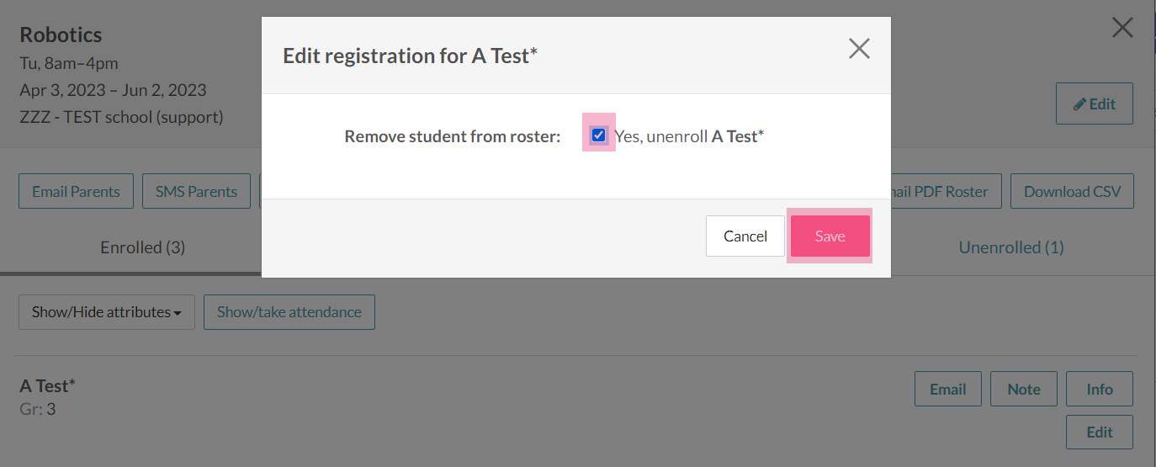The image size is (1156, 467).
Task: Click the 'Yes, unenroll A Test' label
Action: pos(689,136)
